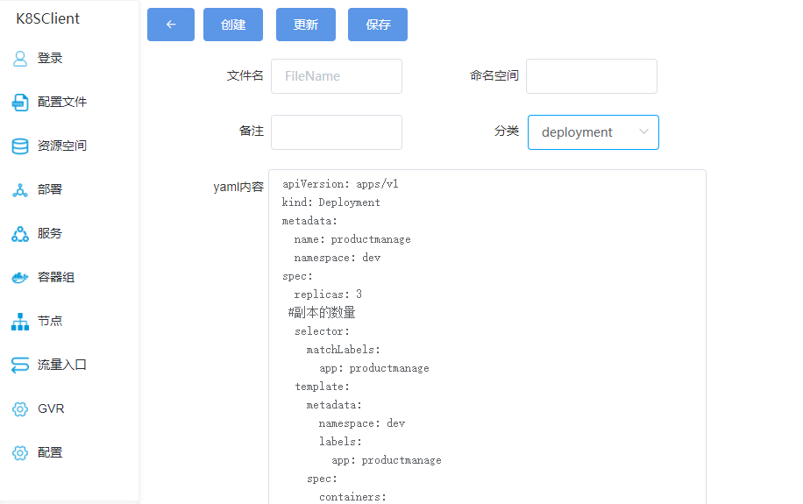
Task: Click the 'replicas: 3' yaml line
Action: click(328, 294)
